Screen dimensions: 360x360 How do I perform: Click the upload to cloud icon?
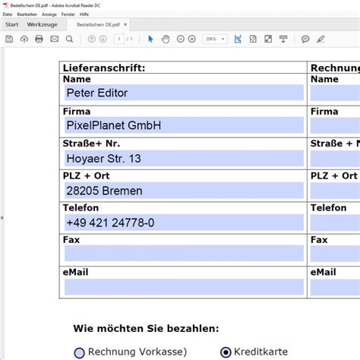(x=24, y=39)
